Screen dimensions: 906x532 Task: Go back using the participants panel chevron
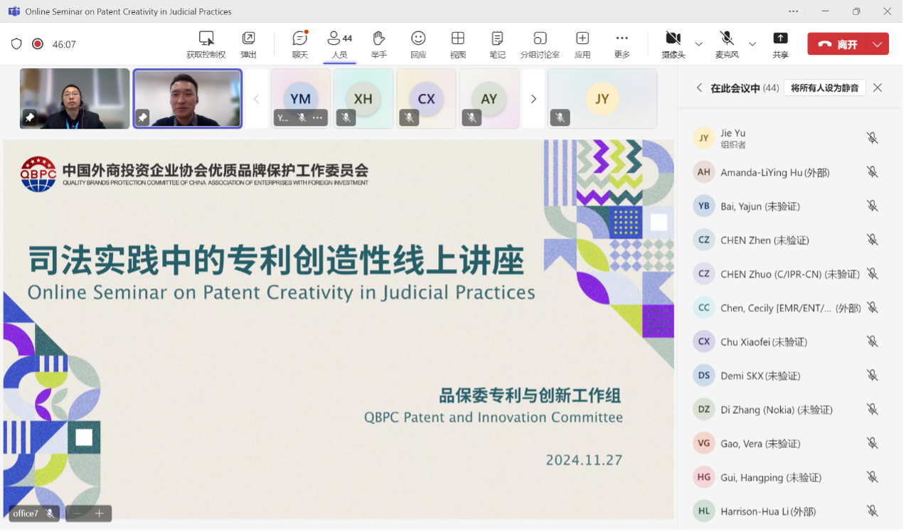point(699,87)
